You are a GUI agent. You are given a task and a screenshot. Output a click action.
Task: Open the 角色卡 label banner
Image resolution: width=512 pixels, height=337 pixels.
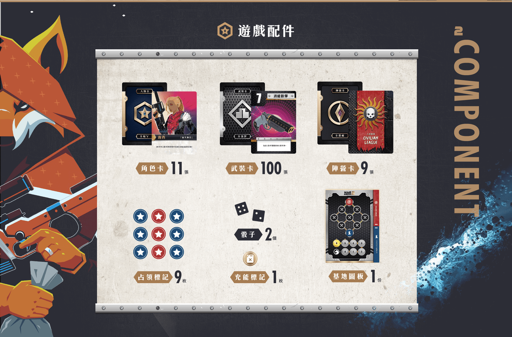(x=152, y=168)
